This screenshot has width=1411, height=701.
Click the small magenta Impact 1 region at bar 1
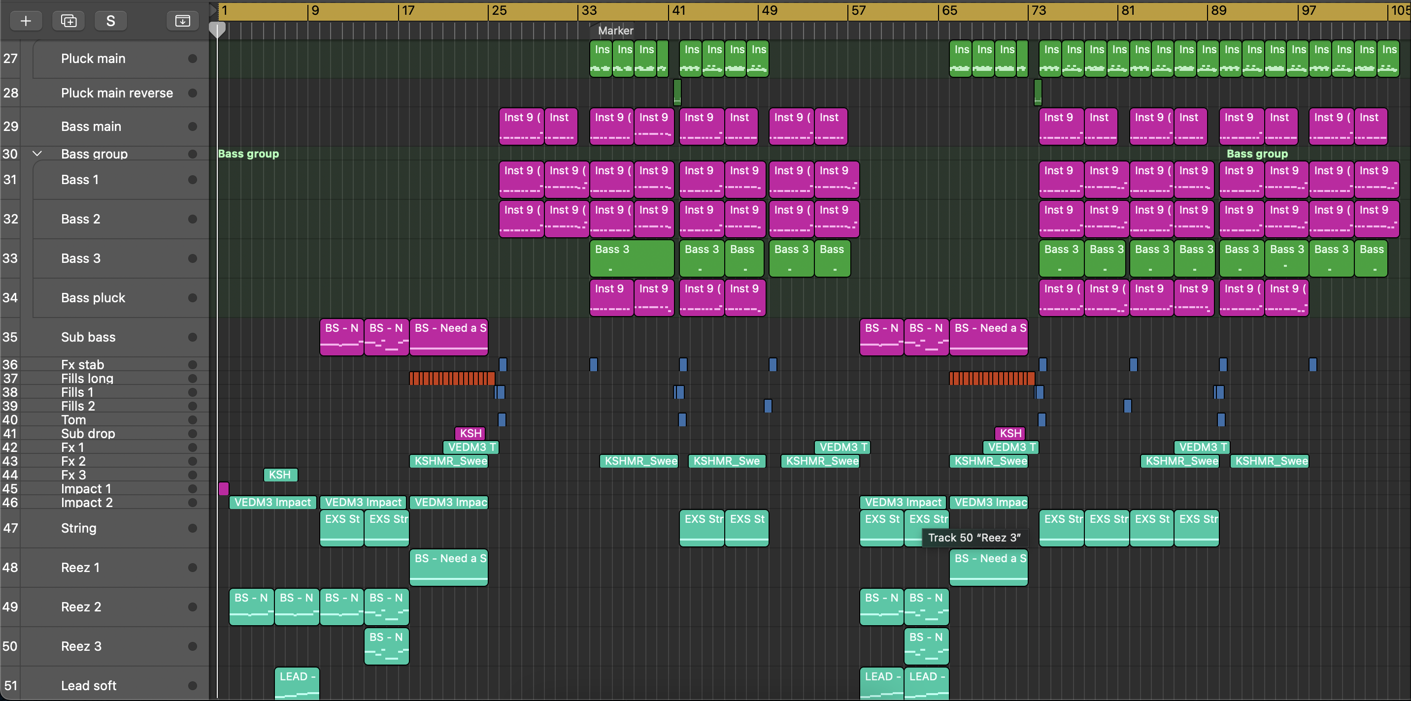click(224, 489)
